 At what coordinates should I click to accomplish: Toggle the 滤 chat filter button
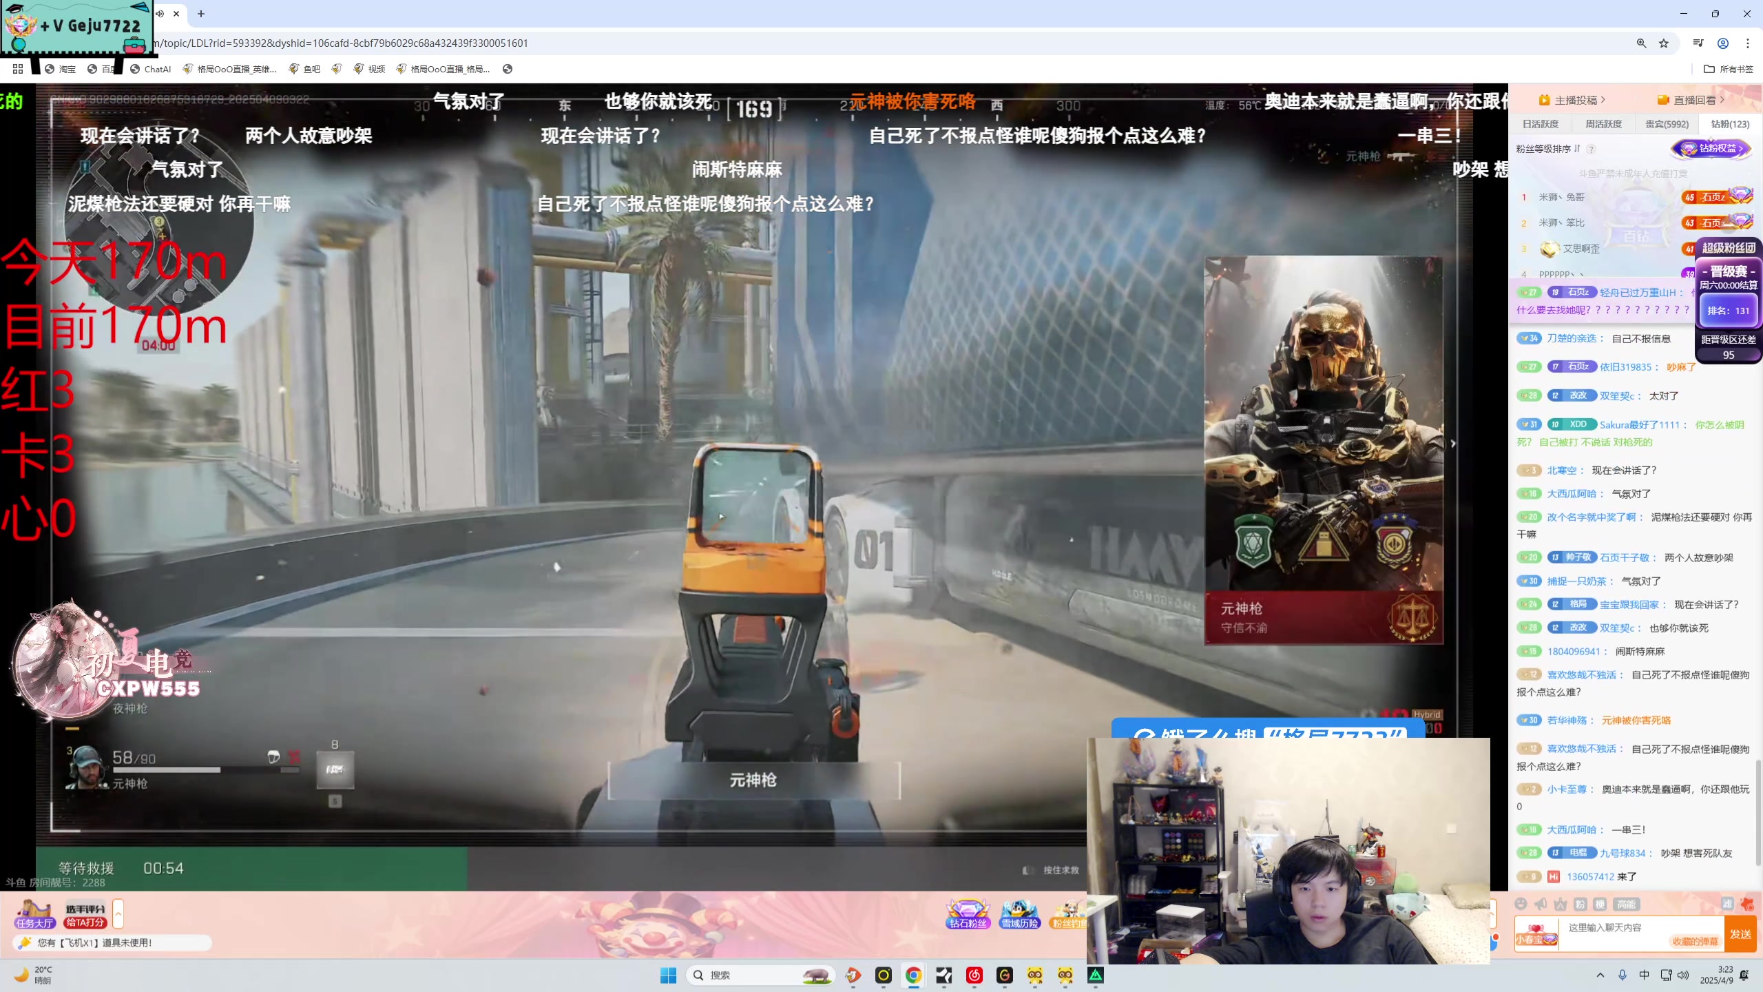tap(1727, 904)
